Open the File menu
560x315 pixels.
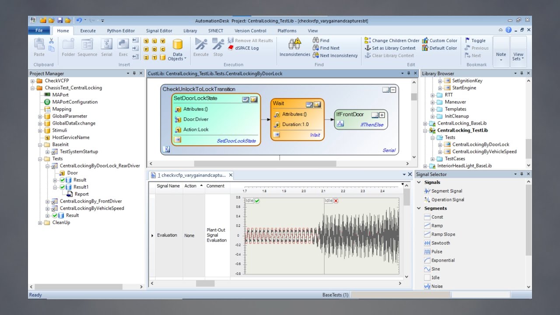click(x=39, y=31)
